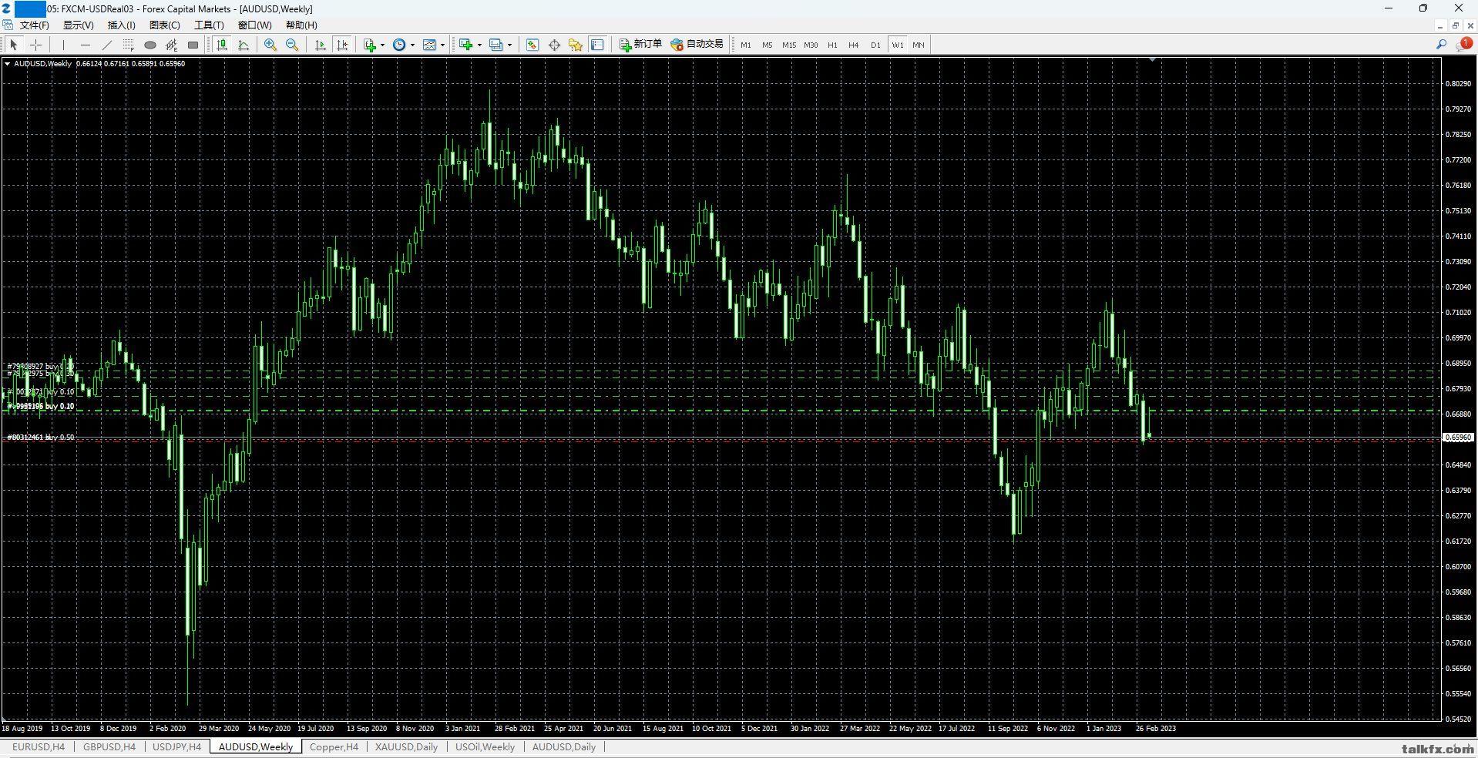Pick the horizontal line drawing tool
1478x758 pixels.
pos(86,45)
